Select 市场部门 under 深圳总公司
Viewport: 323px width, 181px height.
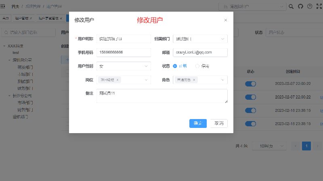pos(25,74)
